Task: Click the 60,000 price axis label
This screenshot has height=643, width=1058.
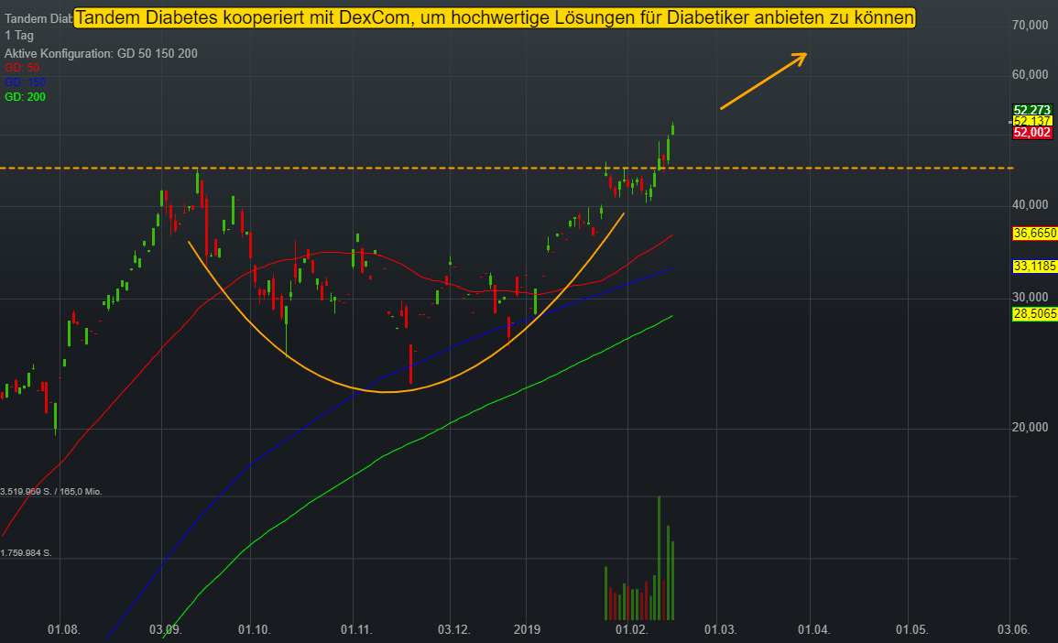Action: click(1031, 75)
